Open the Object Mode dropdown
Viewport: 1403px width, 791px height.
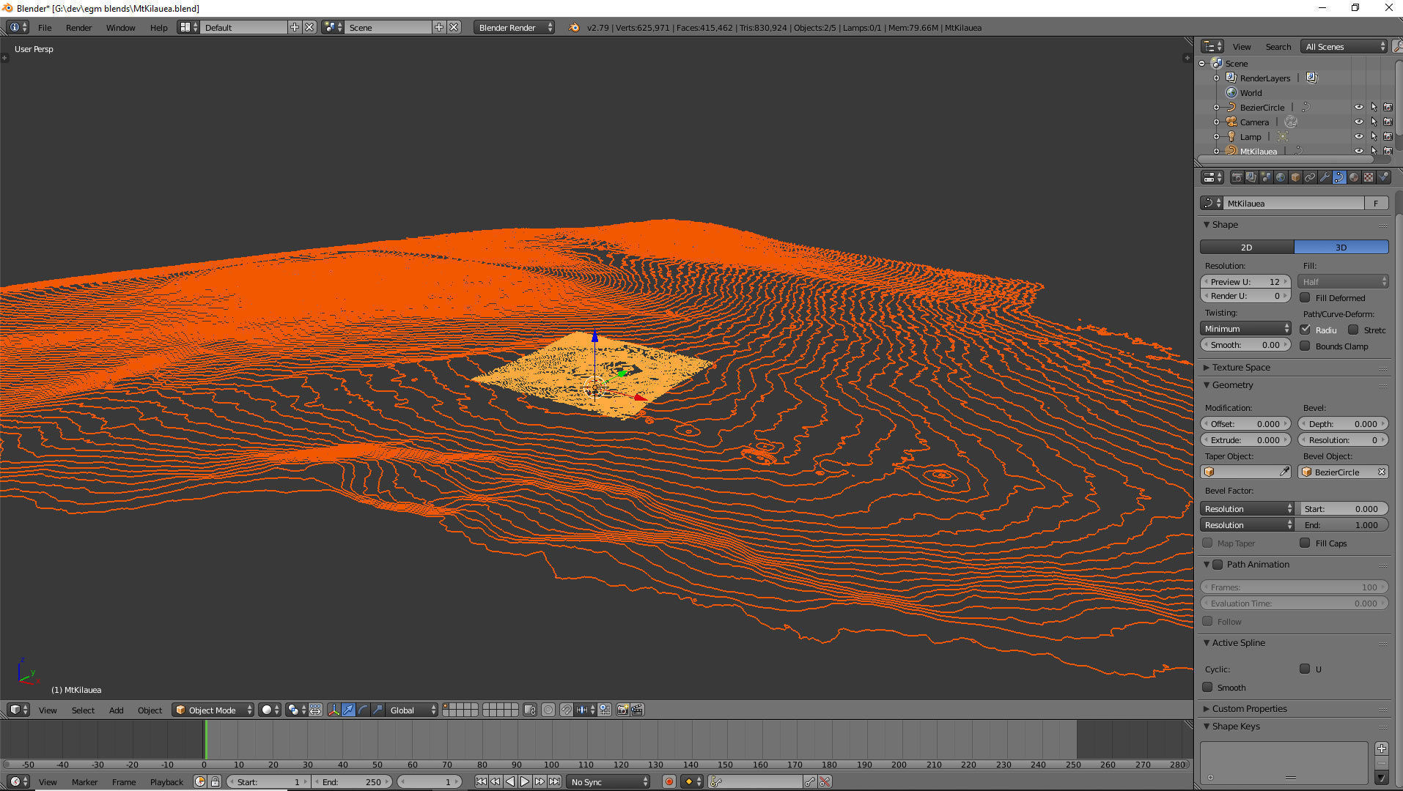[x=213, y=710]
